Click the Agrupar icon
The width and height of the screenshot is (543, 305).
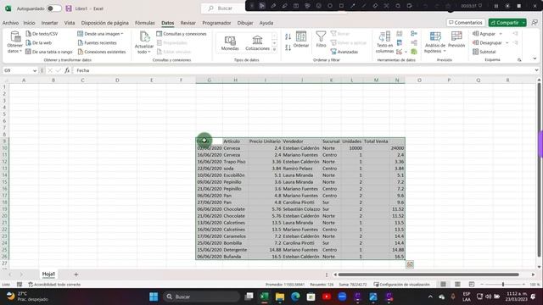tap(476, 34)
